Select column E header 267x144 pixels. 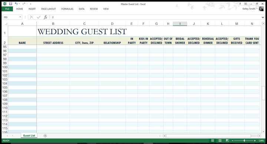[x=131, y=24]
